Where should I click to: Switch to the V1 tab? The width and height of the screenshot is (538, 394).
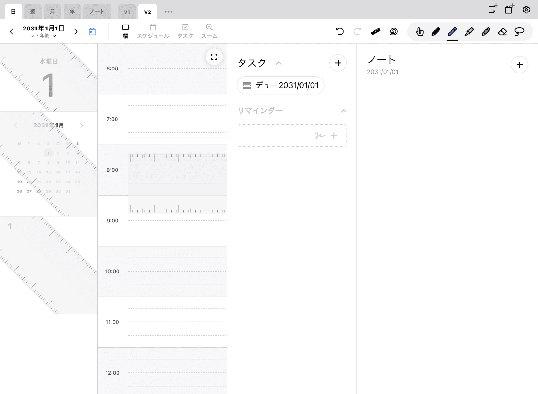point(127,11)
